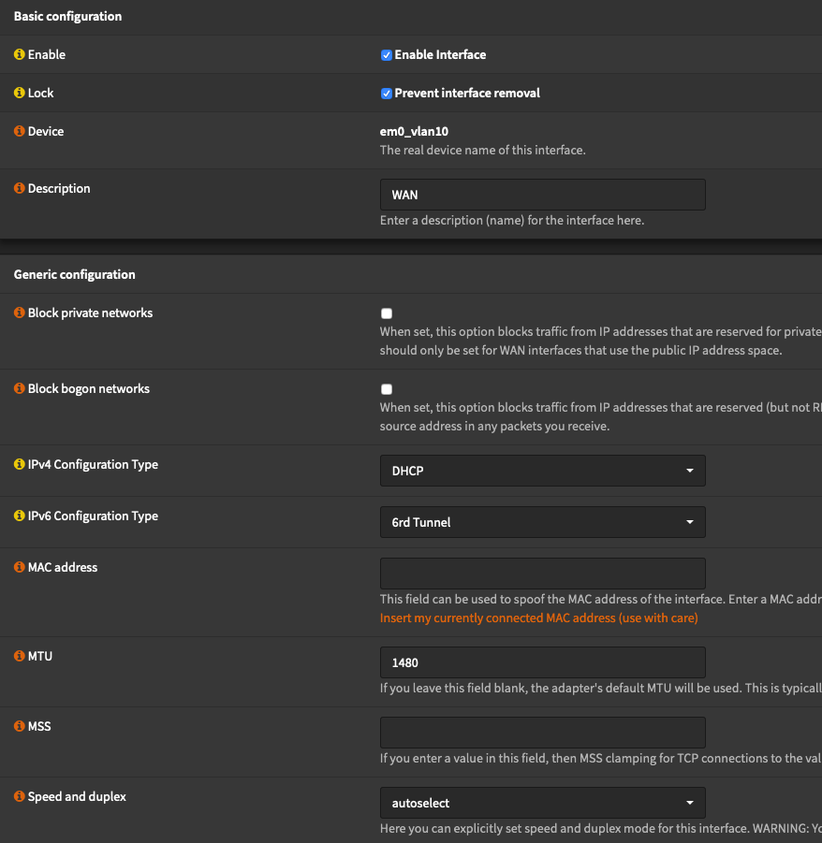
Task: Click the info icon beside MAC address
Action: [20, 568]
